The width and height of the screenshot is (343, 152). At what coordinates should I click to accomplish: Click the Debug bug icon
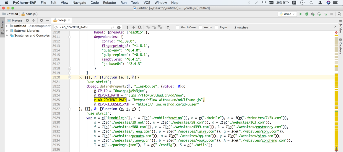(307, 14)
